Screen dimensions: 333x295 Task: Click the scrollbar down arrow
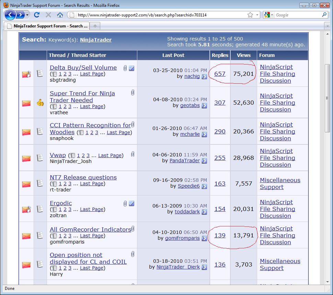click(327, 282)
